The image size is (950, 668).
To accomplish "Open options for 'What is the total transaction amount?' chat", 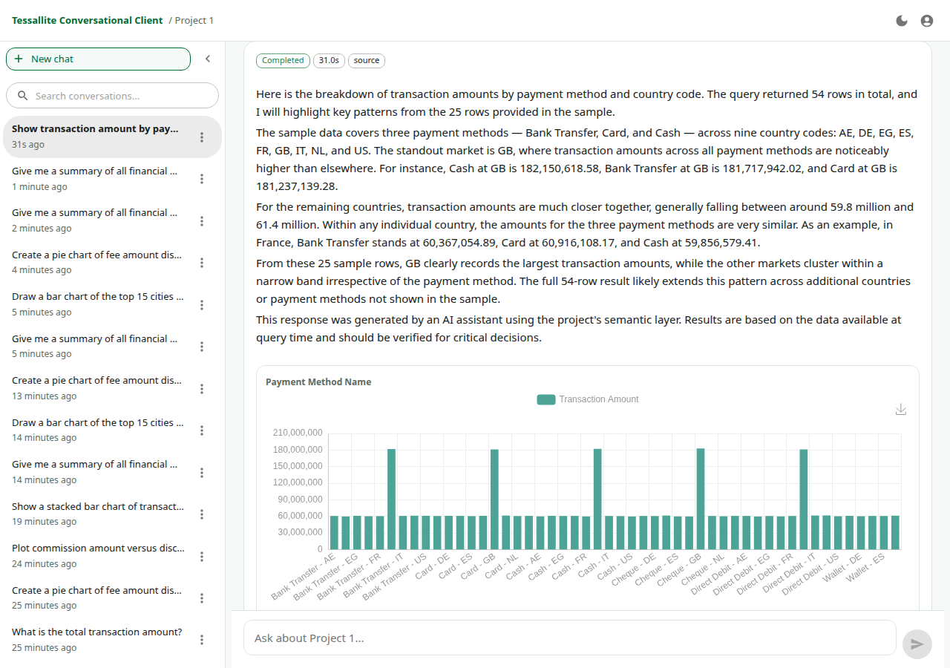I will (x=202, y=640).
